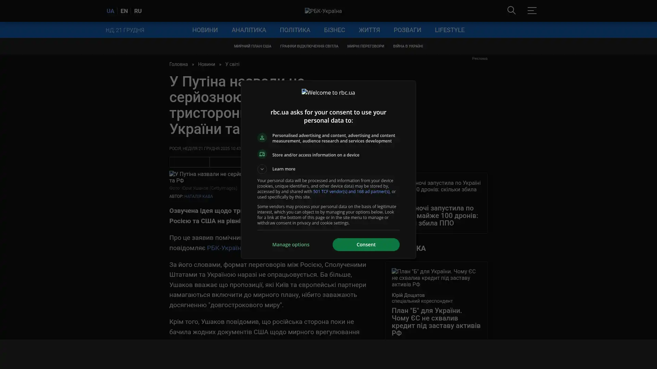This screenshot has height=369, width=657.
Task: Switch site language to RU
Action: click(x=138, y=11)
